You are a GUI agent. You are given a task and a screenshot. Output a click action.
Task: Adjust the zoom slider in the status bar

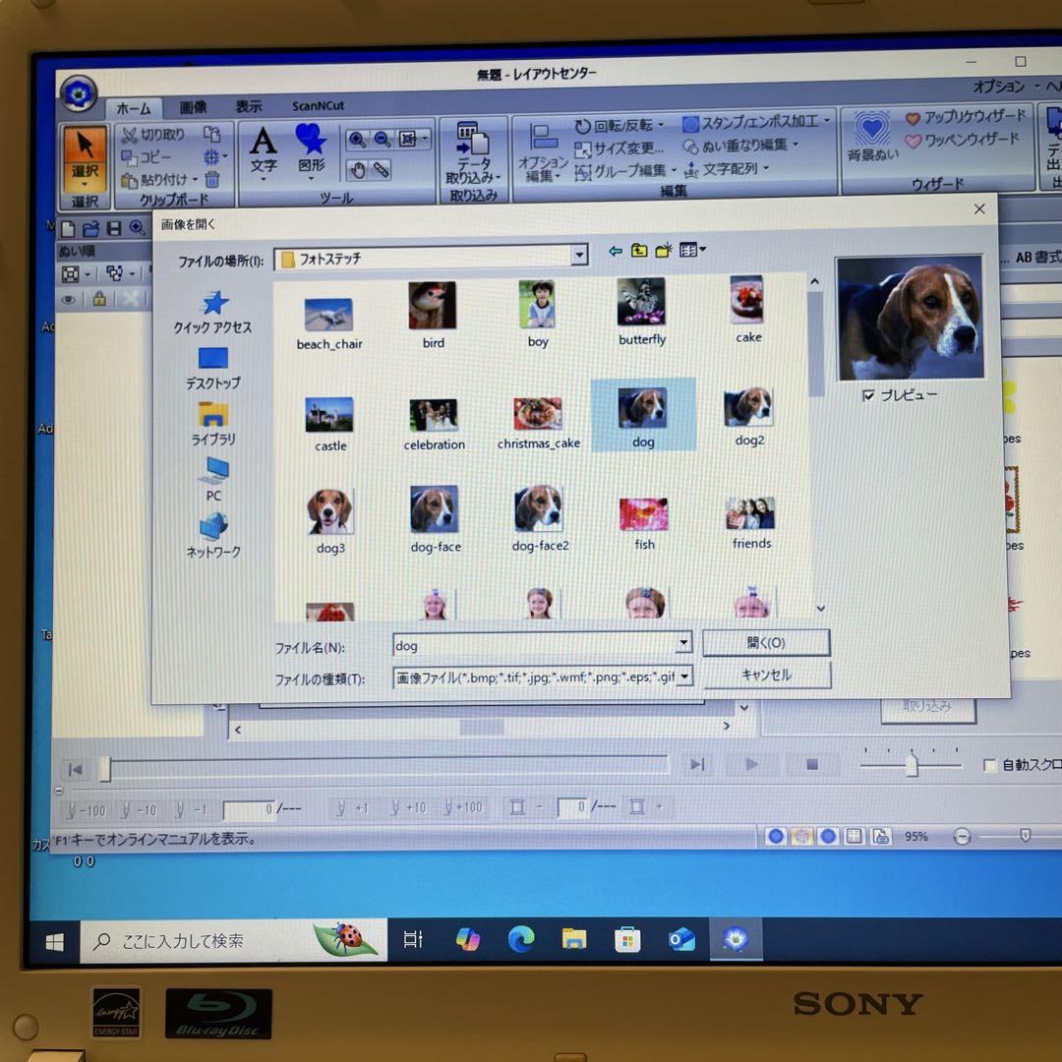(1025, 837)
